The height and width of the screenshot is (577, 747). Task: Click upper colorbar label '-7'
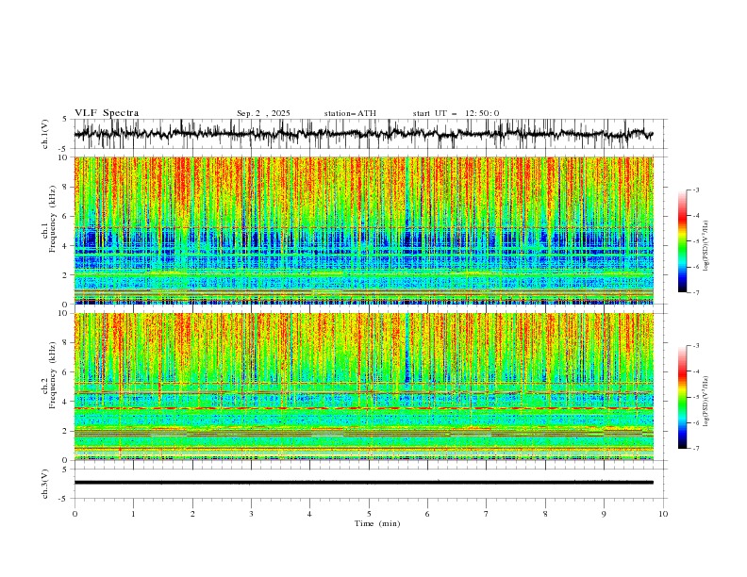point(695,292)
